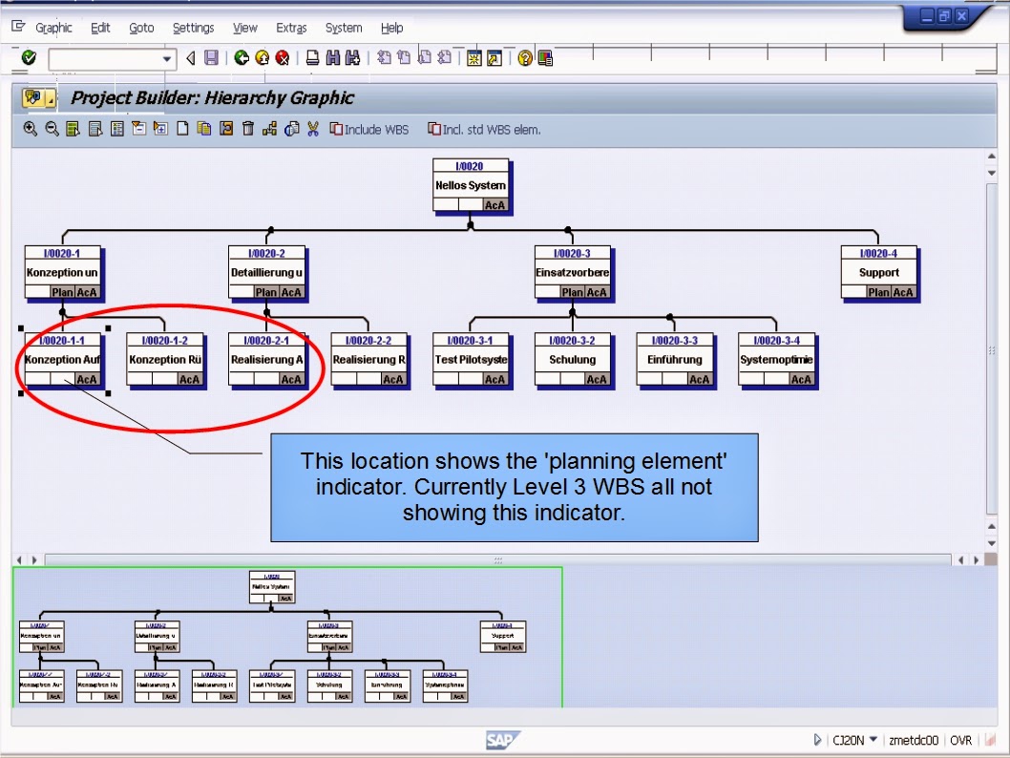The image size is (1010, 758).
Task: Select the I/0020-4 Support WBS node
Action: 878,272
